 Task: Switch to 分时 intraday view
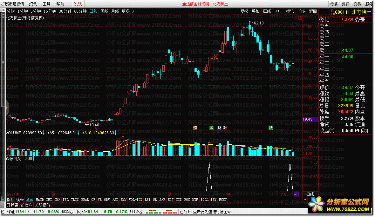coord(11,11)
